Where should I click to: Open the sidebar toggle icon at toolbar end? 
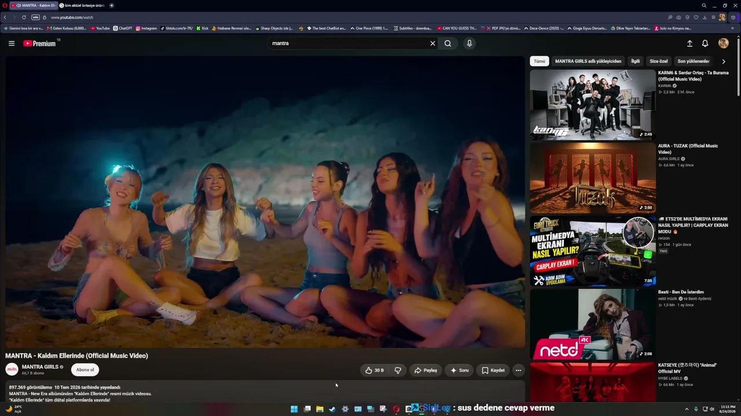733,17
